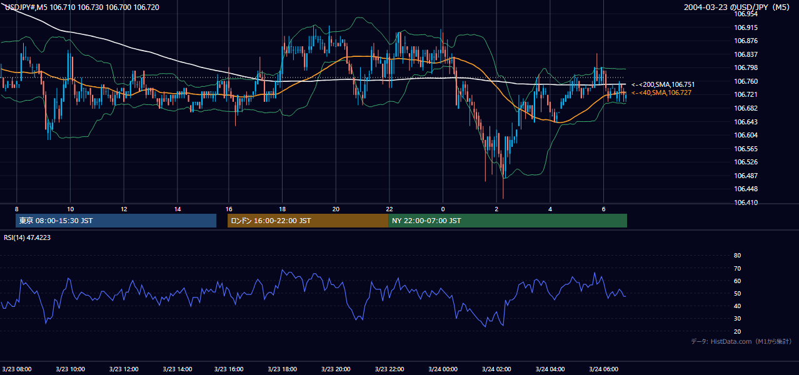Click the 3/24 00:00 time axis label
The height and width of the screenshot is (375, 799).
click(x=443, y=369)
